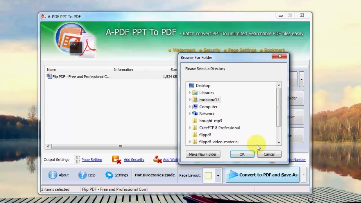Select the flippdf folder
The width and height of the screenshot is (361, 203).
(205, 135)
